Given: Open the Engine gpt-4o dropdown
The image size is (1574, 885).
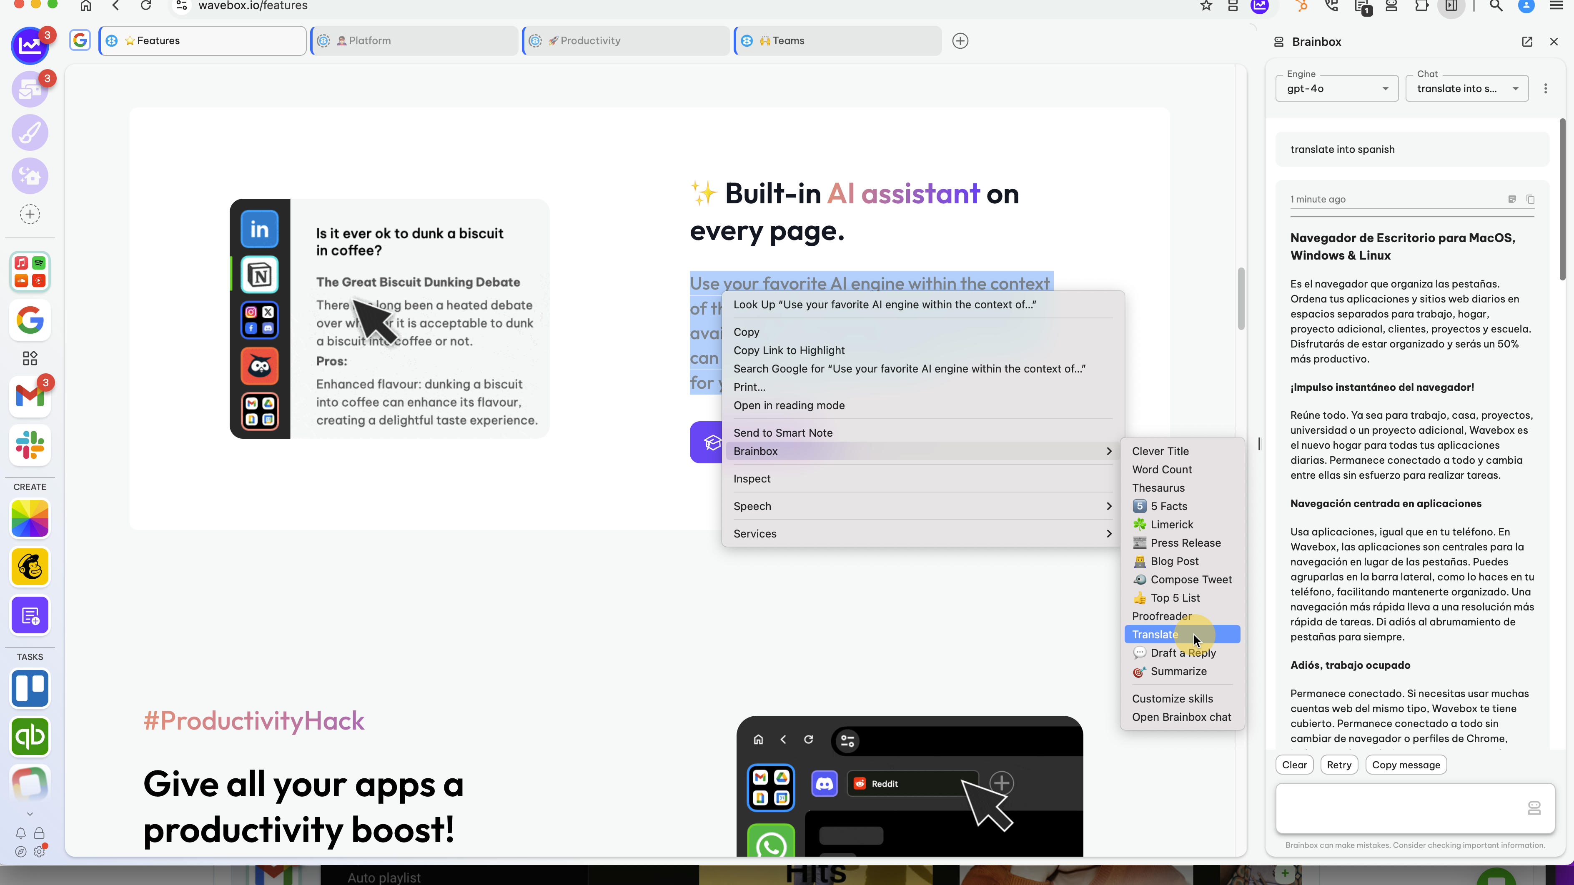Looking at the screenshot, I should [x=1336, y=89].
